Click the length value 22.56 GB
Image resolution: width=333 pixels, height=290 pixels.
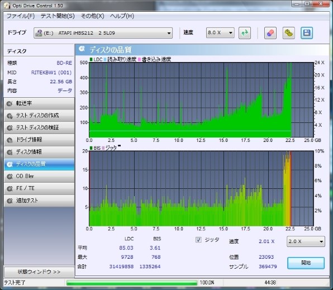[x=61, y=82]
